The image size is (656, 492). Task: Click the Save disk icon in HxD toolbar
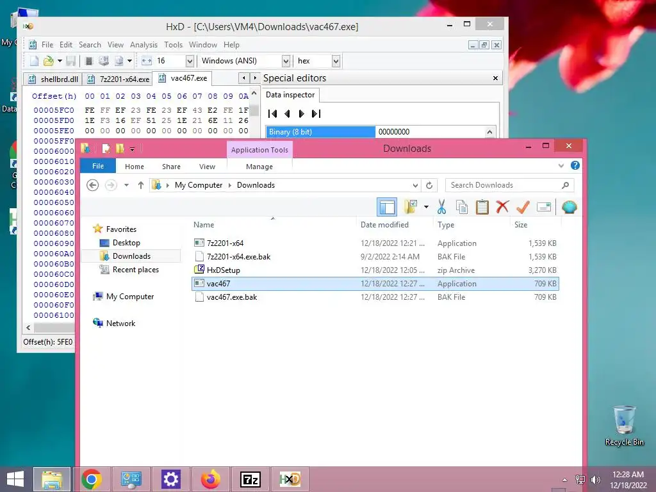[x=70, y=61]
